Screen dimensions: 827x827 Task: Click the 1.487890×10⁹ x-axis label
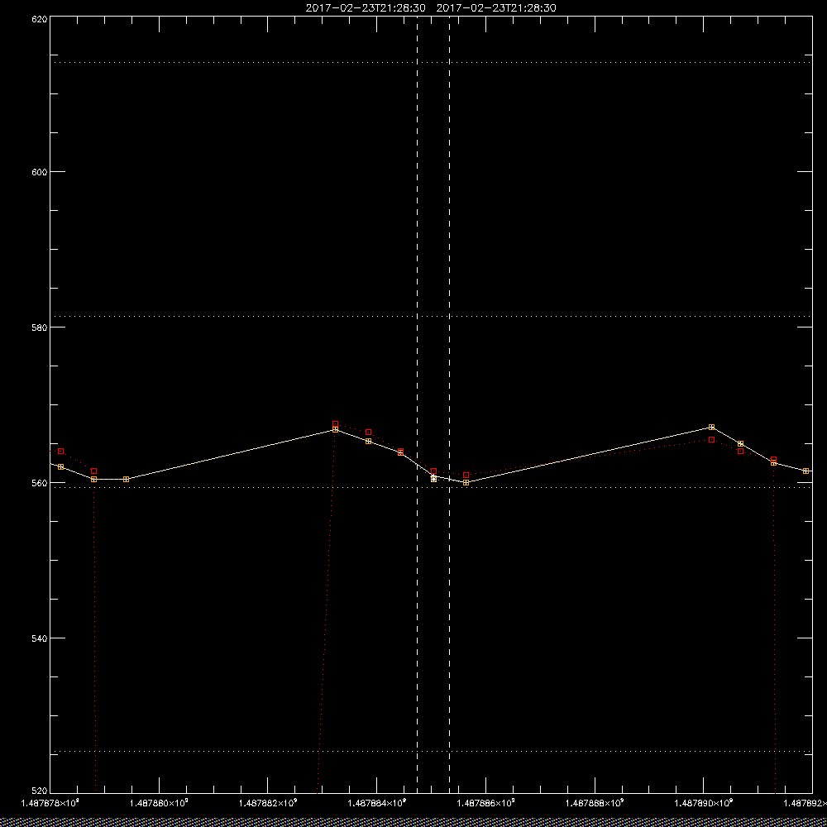[x=704, y=803]
